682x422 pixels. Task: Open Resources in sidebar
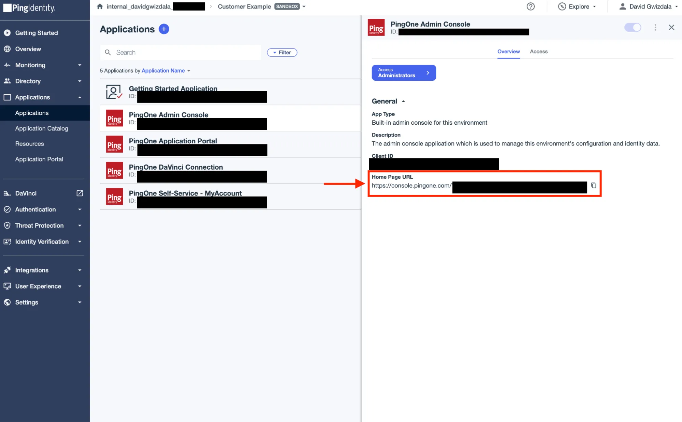click(29, 144)
